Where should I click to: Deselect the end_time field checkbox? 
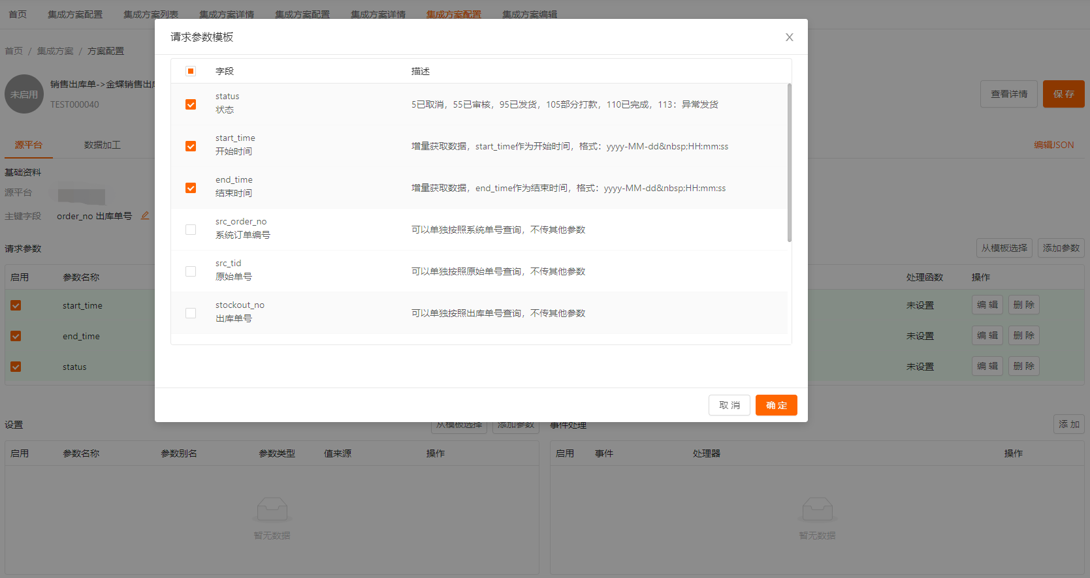191,188
